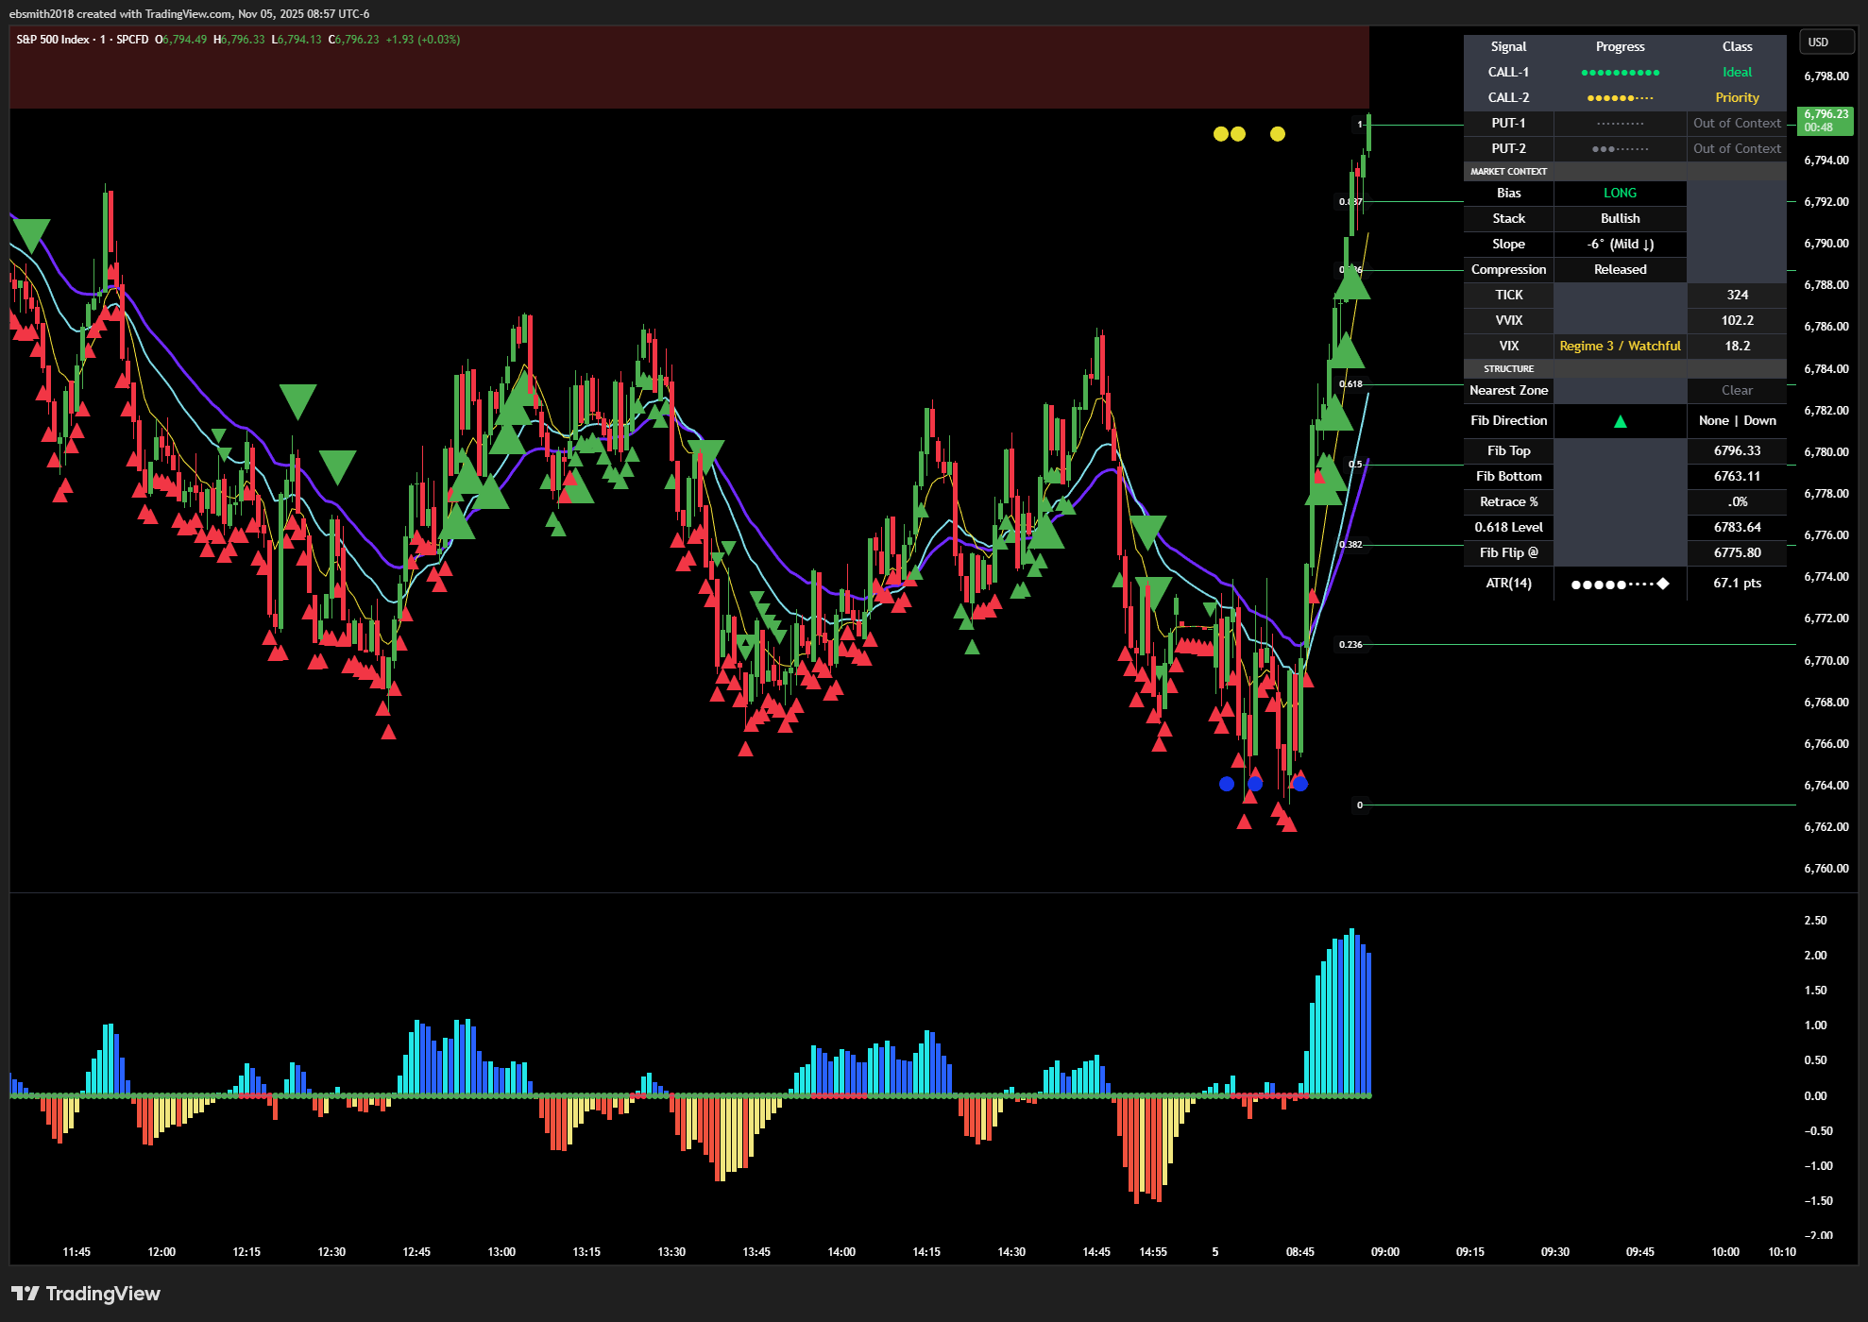Click the 0.236 Fibonacci level label

1350,645
